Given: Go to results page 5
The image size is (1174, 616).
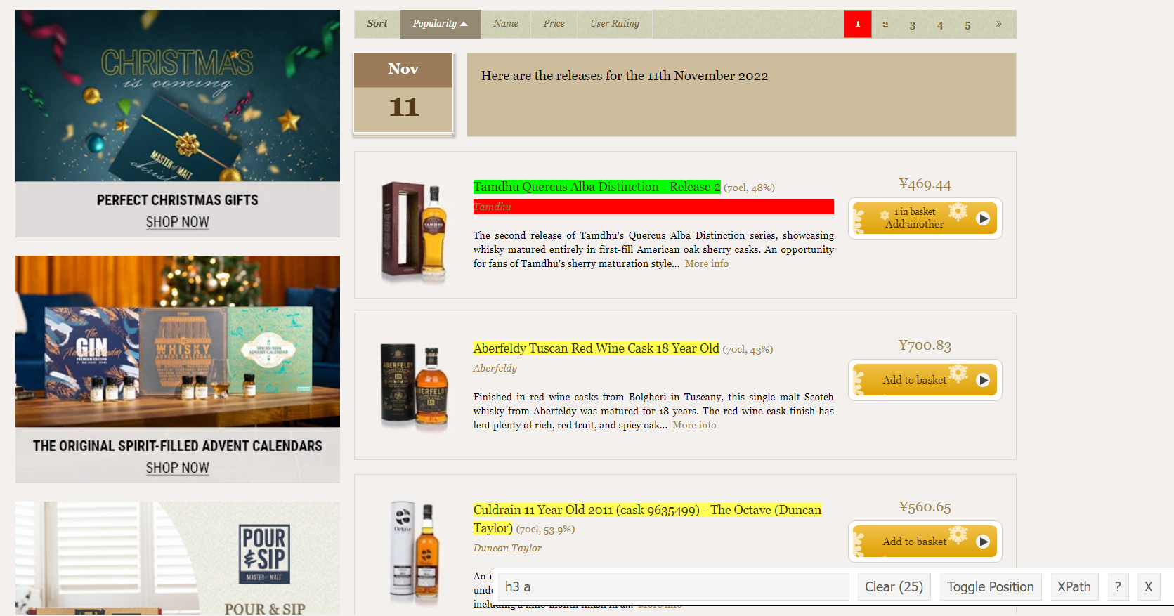Looking at the screenshot, I should pyautogui.click(x=967, y=25).
